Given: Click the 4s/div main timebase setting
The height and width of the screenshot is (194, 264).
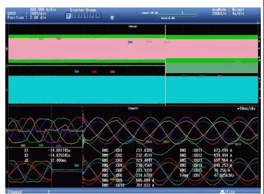Looking at the screenshot, I should (238, 13).
